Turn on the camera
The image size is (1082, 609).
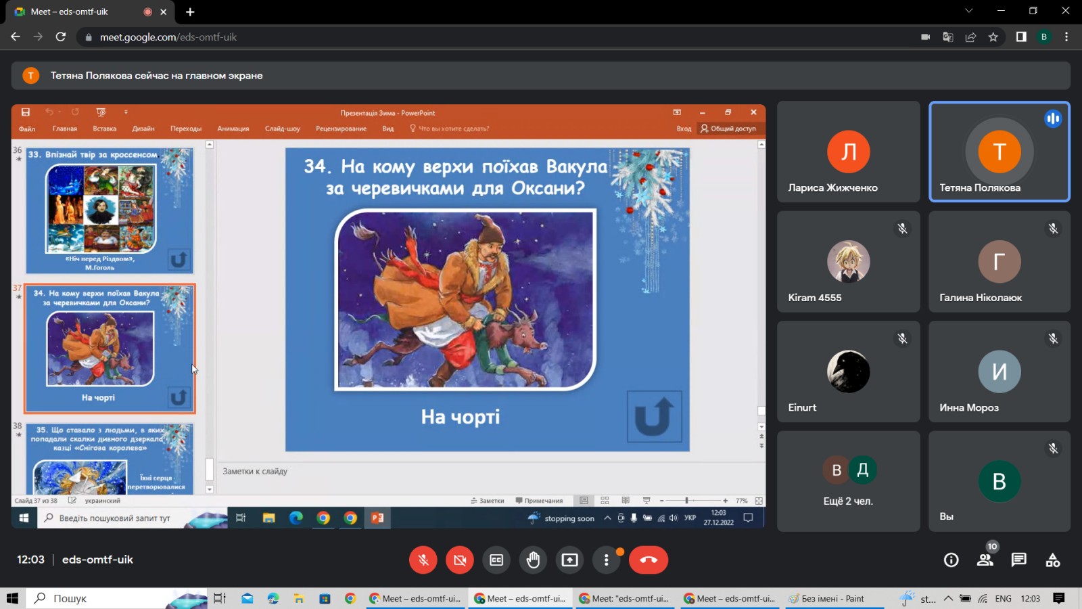pos(460,560)
